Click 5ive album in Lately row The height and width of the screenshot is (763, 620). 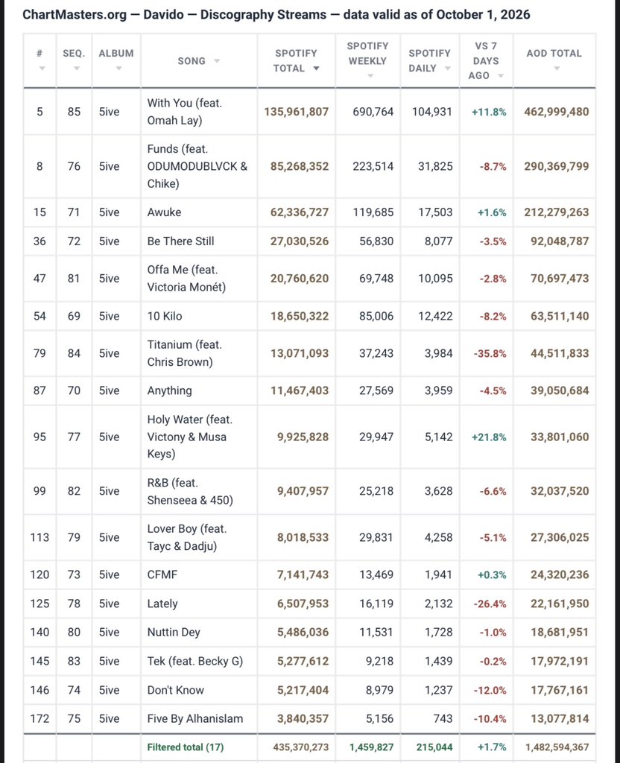coord(109,604)
